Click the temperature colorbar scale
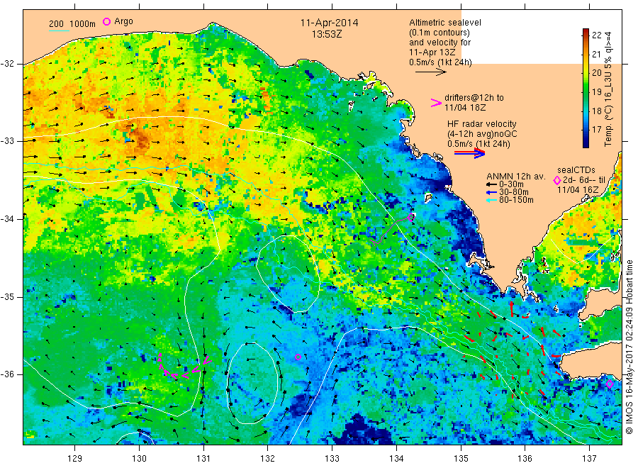This screenshot has height=468, width=638. (586, 88)
